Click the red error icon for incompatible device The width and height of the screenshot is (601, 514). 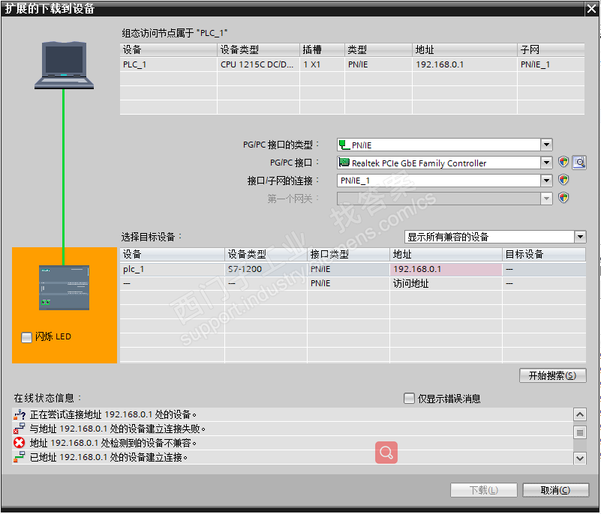click(x=20, y=443)
